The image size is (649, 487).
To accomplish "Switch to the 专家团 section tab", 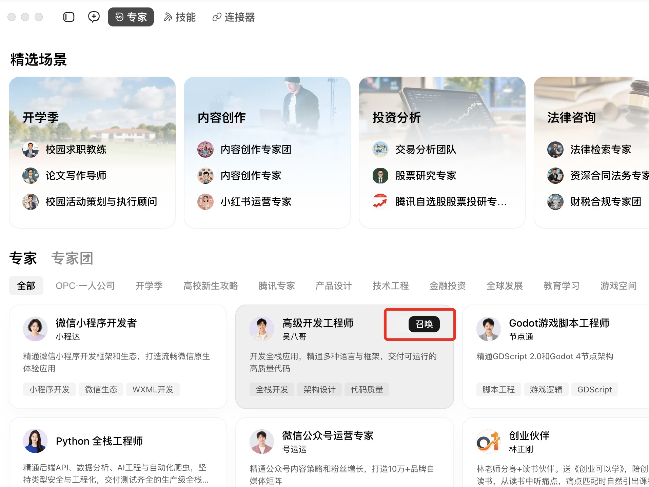I will pyautogui.click(x=72, y=258).
